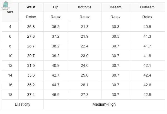This screenshot has width=167, height=114.
Task: Select the Hip column header
Action: coord(55,7)
